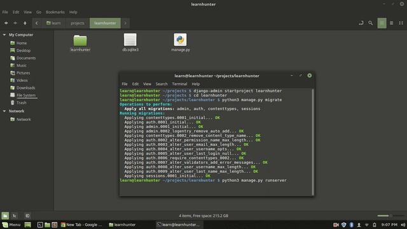This screenshot has height=229, width=407.
Task: Click the terminal title bar text
Action: [217, 76]
